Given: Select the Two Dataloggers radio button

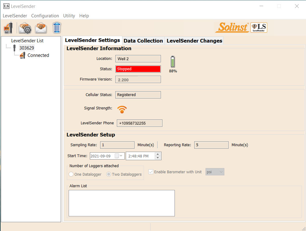Looking at the screenshot, I should (109, 174).
